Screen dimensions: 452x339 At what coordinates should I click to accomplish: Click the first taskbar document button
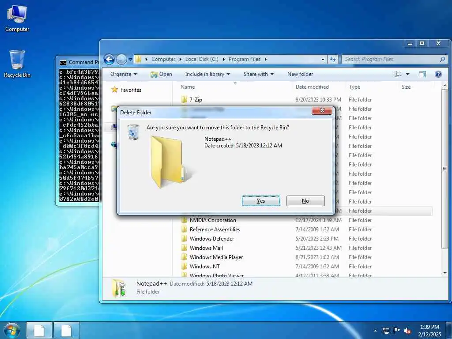pos(39,331)
